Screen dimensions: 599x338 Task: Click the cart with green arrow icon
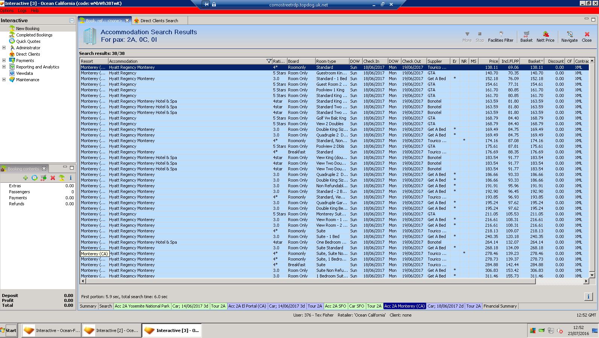tap(44, 178)
